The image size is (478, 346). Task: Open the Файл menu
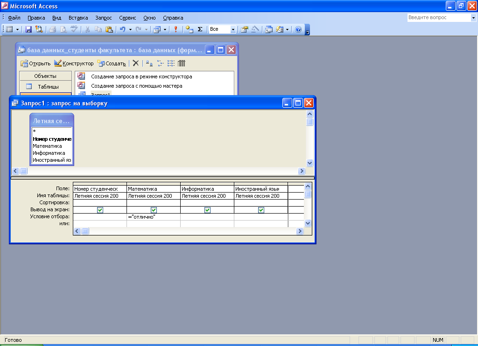tap(14, 18)
